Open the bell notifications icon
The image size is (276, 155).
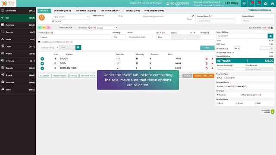pyautogui.click(x=258, y=3)
